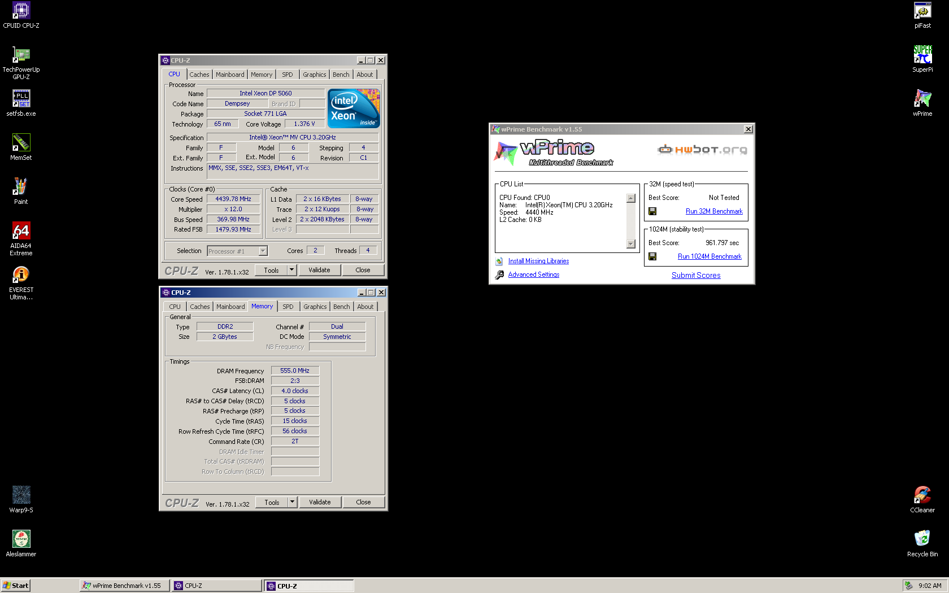
Task: Click the Core Speed value 4439.78 MHz
Action: [233, 199]
